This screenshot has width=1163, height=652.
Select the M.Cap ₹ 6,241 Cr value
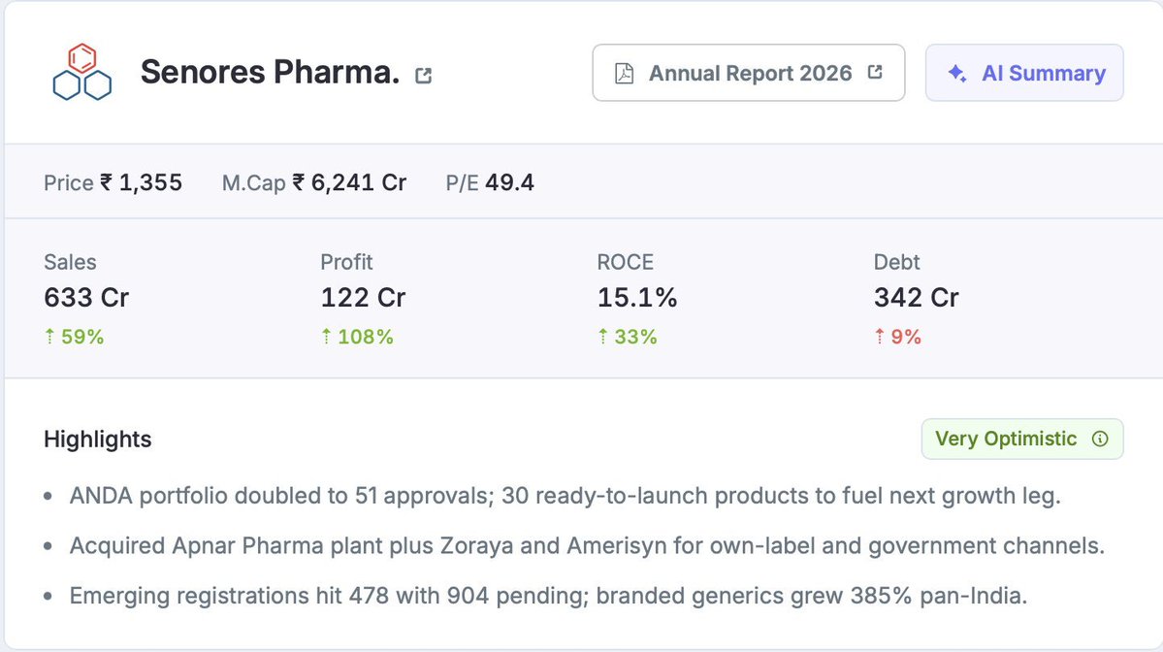click(313, 182)
